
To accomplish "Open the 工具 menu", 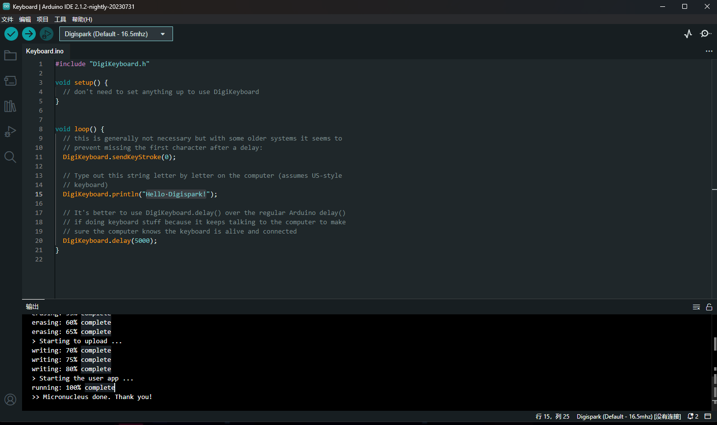I will coord(60,19).
